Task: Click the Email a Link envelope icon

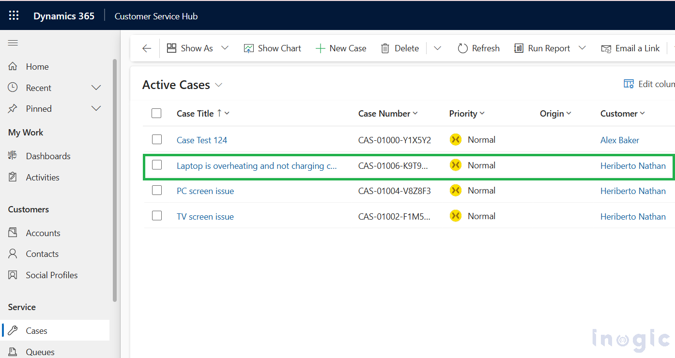Action: pos(606,48)
